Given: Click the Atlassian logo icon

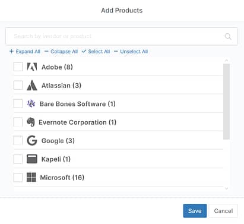Looking at the screenshot, I should pyautogui.click(x=32, y=86).
